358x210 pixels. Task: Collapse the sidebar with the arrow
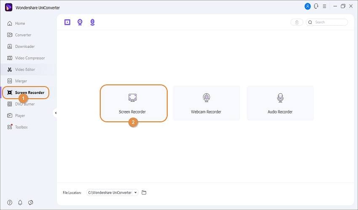[56, 113]
